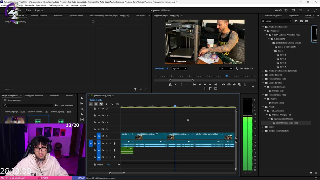
Task: Click the Comparison View icon
Action: tap(239, 84)
